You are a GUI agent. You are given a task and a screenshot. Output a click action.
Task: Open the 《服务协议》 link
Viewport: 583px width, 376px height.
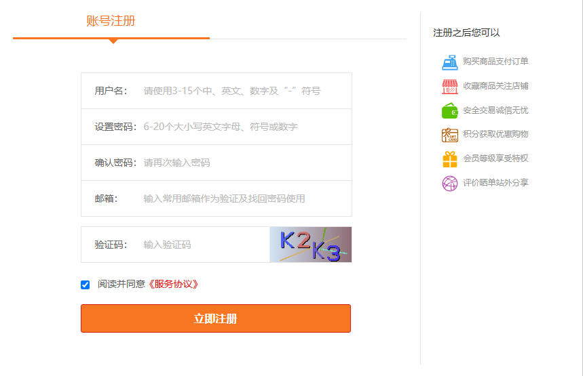173,285
